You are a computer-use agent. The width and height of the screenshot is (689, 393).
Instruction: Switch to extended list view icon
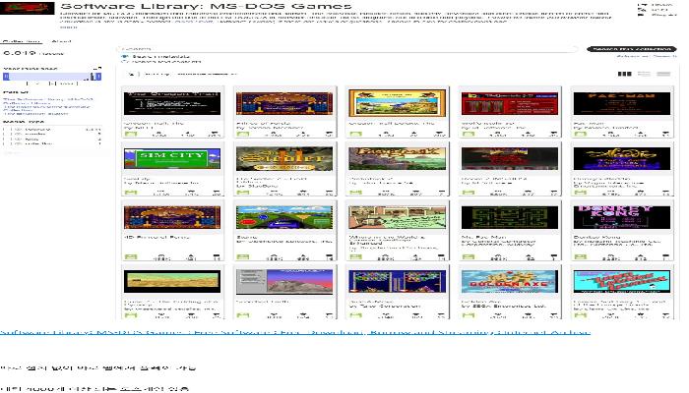646,74
